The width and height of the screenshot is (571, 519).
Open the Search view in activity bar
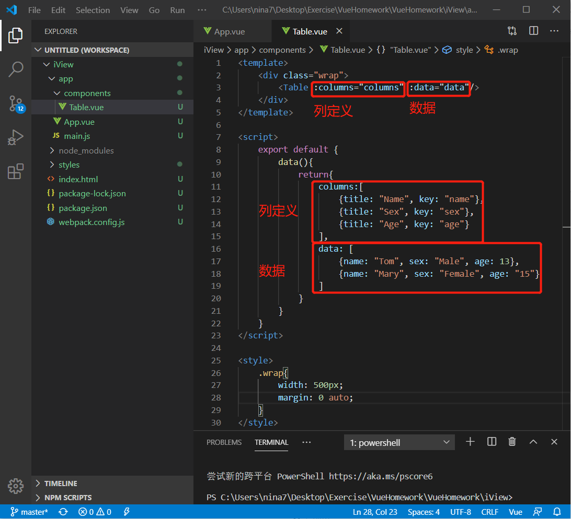pyautogui.click(x=15, y=69)
